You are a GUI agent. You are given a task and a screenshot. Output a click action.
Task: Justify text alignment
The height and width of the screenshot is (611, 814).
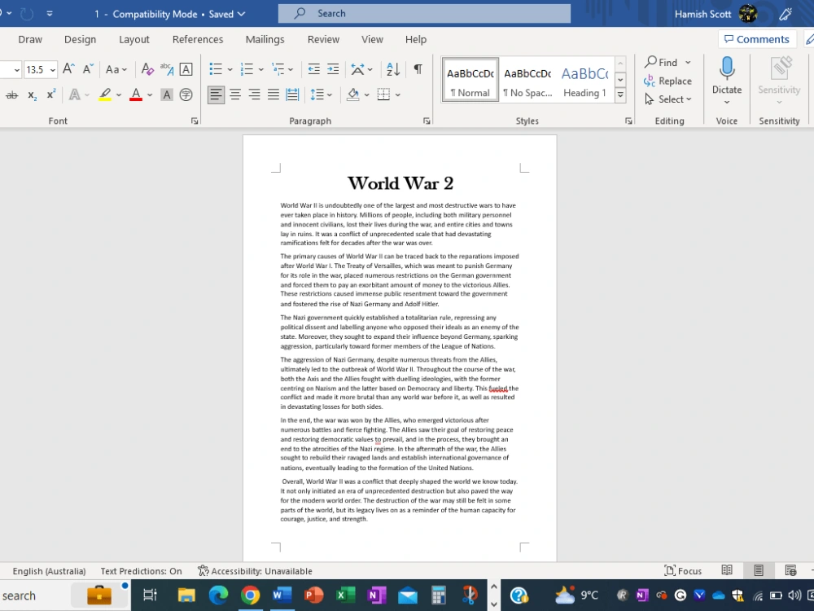click(273, 95)
